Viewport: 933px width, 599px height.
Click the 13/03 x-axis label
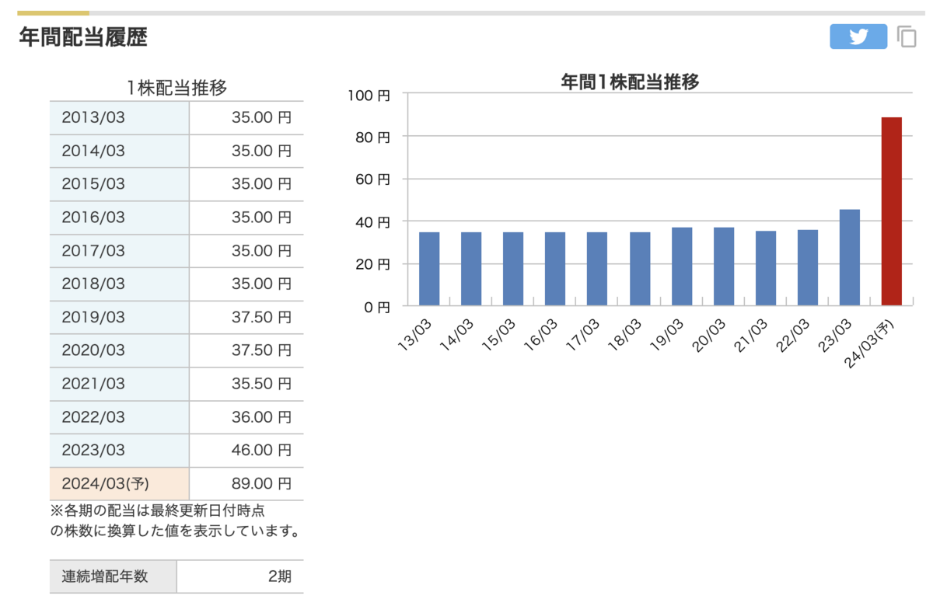pos(414,336)
